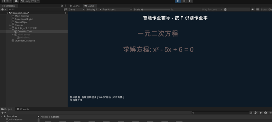Switch to the Project tab
Image resolution: width=272 pixels, height=122 pixels.
click(7, 109)
